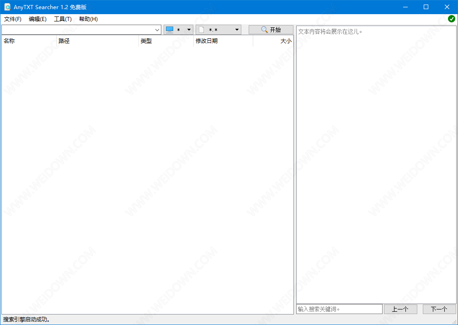Open the 帮助(H) menu
This screenshot has width=458, height=325.
coord(89,19)
